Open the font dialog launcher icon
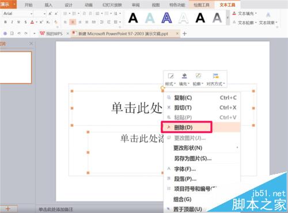The width and height of the screenshot is (288, 213). pyautogui.click(x=57, y=27)
